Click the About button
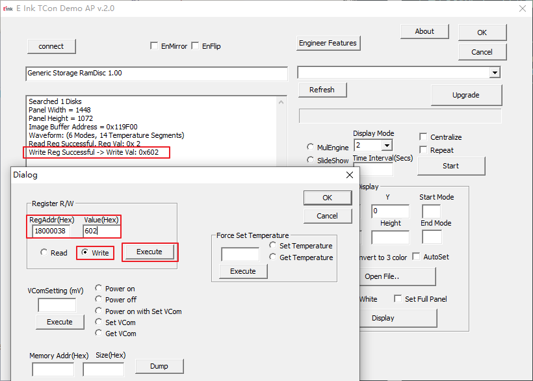533x381 pixels. point(424,31)
